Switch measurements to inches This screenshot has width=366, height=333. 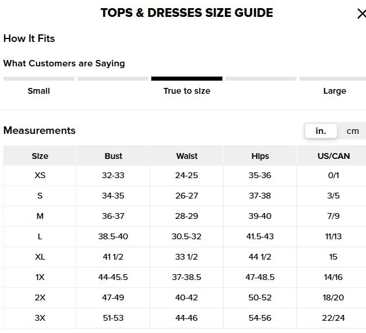pos(321,131)
